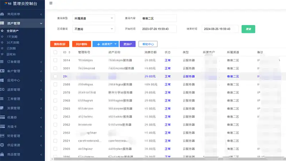Click the 结束时间 field 2024-08-26 19:59:43

[x=220, y=29]
